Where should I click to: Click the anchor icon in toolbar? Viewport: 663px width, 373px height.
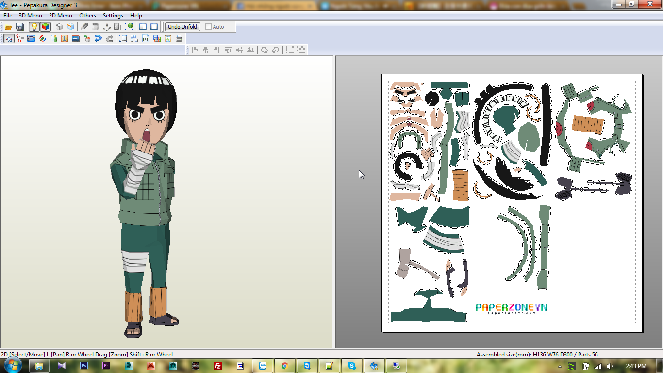[107, 27]
